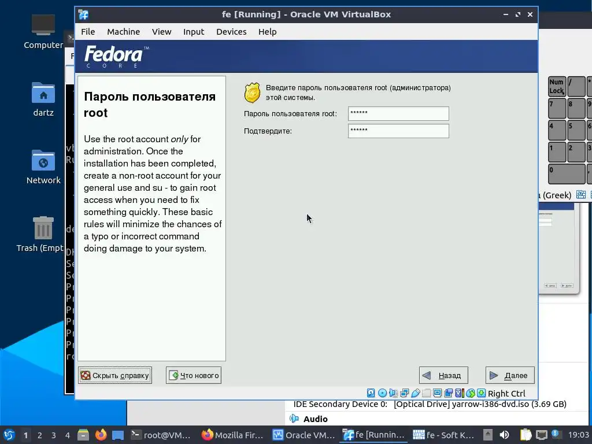592x444 pixels.
Task: Focus the root password input field
Action: [398, 113]
